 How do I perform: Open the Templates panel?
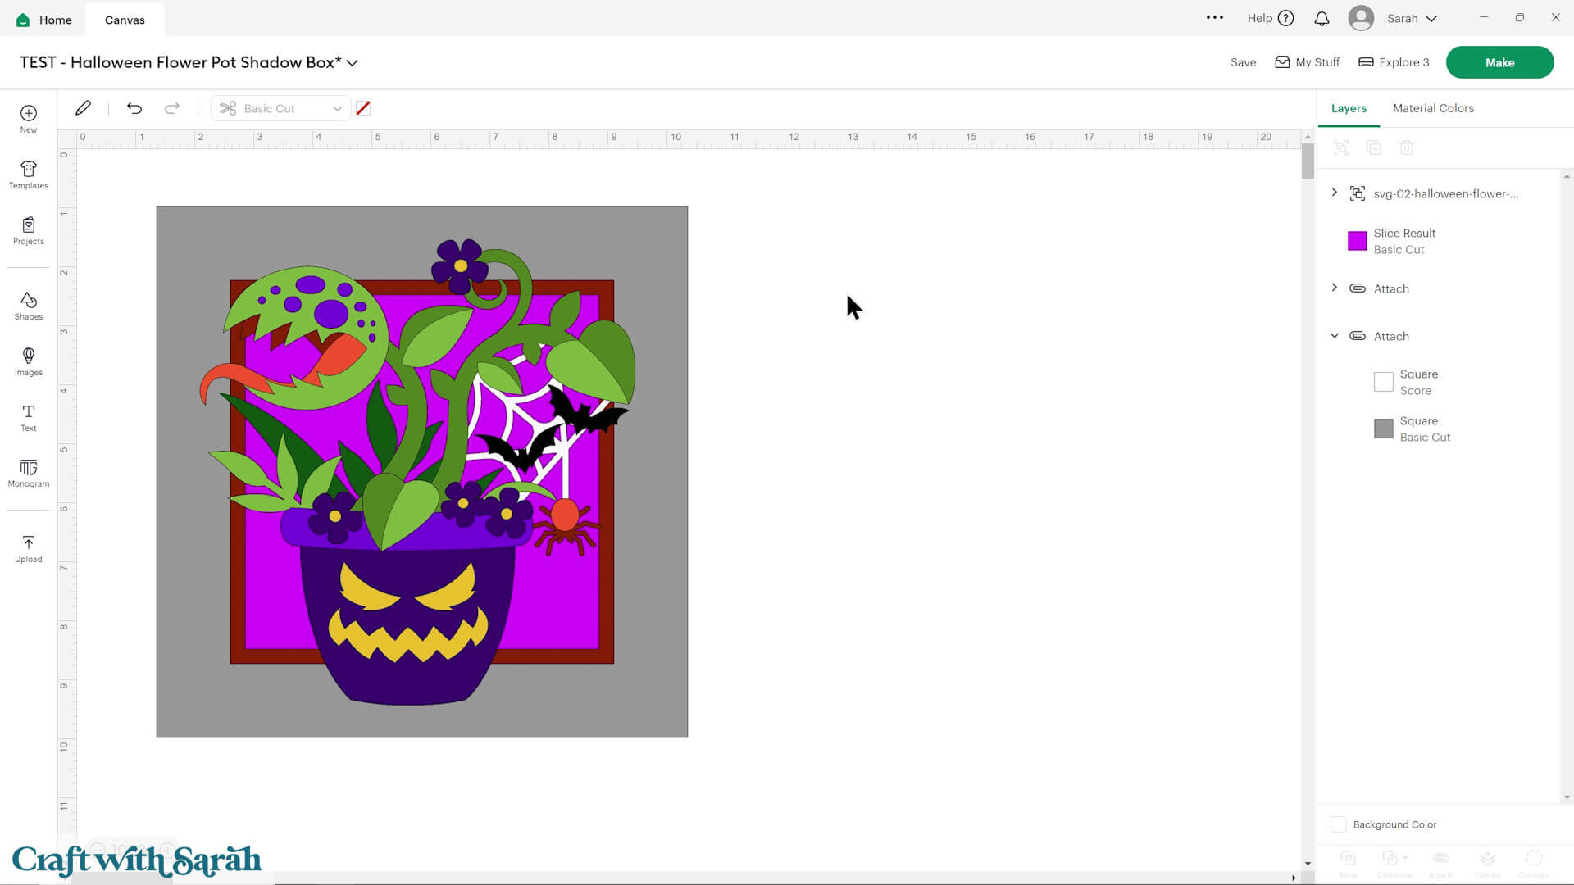coord(28,175)
